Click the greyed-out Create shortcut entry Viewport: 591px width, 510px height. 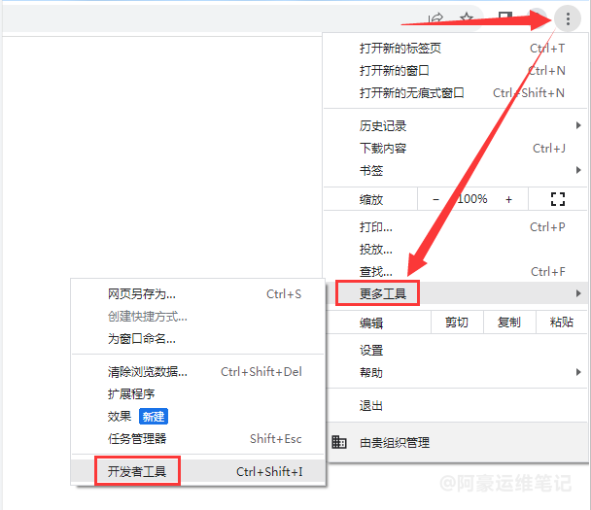pos(198,317)
